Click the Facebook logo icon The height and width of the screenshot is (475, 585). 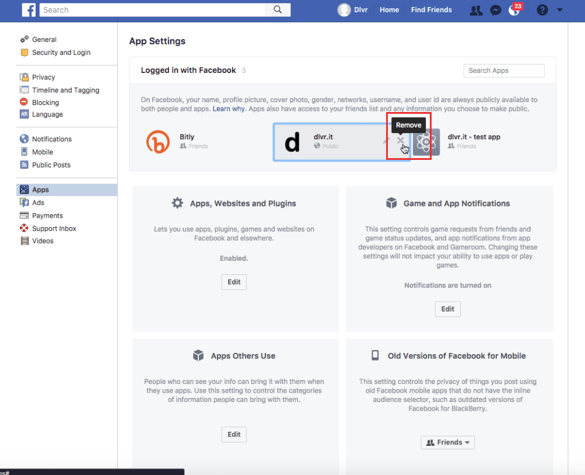tap(29, 10)
